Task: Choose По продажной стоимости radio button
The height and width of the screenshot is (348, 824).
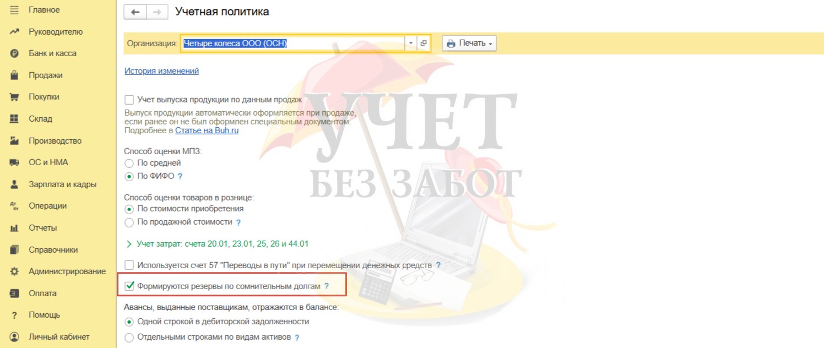Action: coord(129,222)
